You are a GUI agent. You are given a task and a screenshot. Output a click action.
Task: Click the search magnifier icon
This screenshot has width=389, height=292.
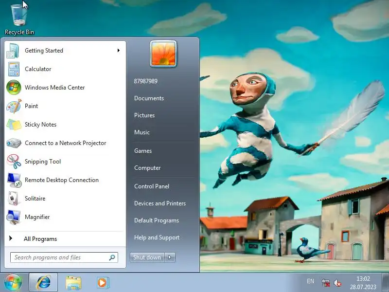coord(112,257)
